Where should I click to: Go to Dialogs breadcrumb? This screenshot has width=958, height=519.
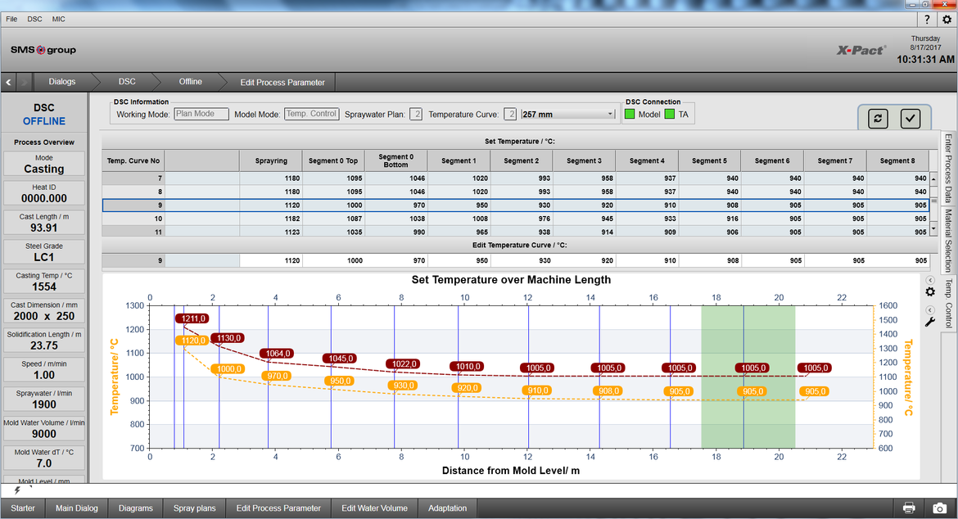pyautogui.click(x=62, y=82)
